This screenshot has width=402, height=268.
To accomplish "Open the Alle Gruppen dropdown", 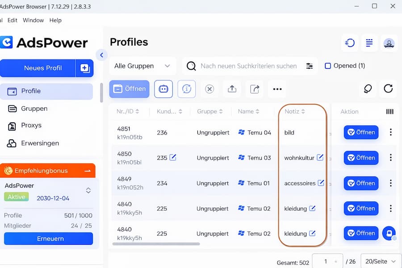I will (142, 66).
